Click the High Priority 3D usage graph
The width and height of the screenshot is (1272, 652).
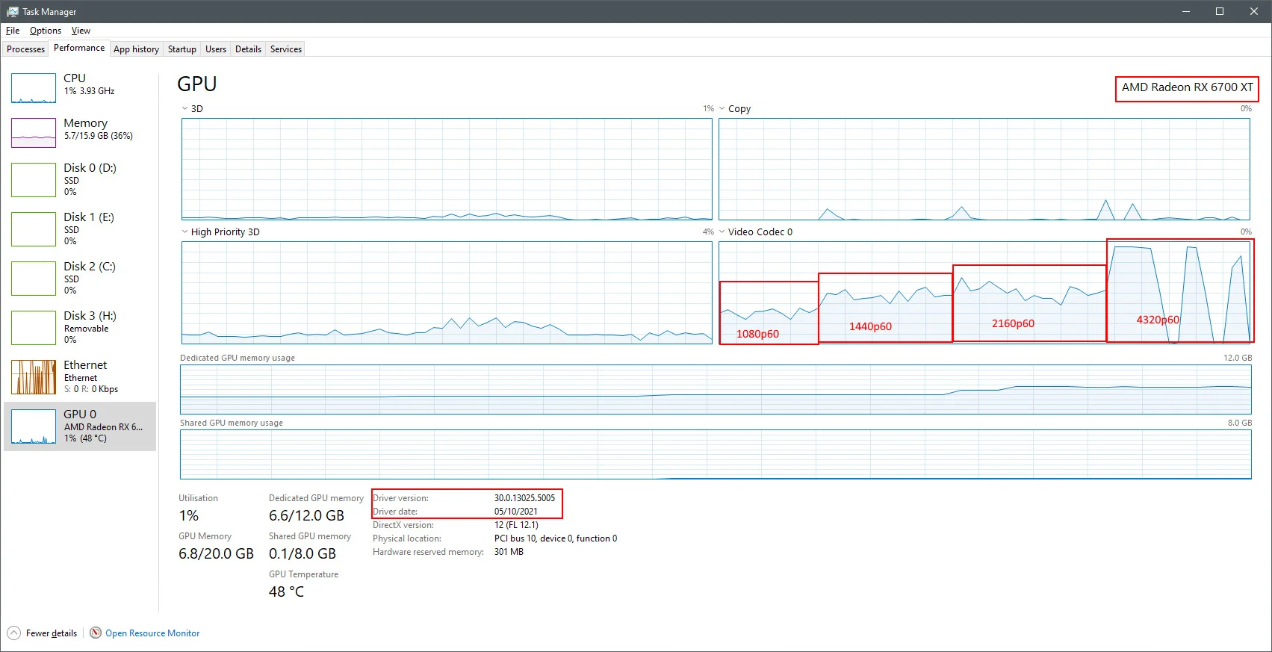447,293
